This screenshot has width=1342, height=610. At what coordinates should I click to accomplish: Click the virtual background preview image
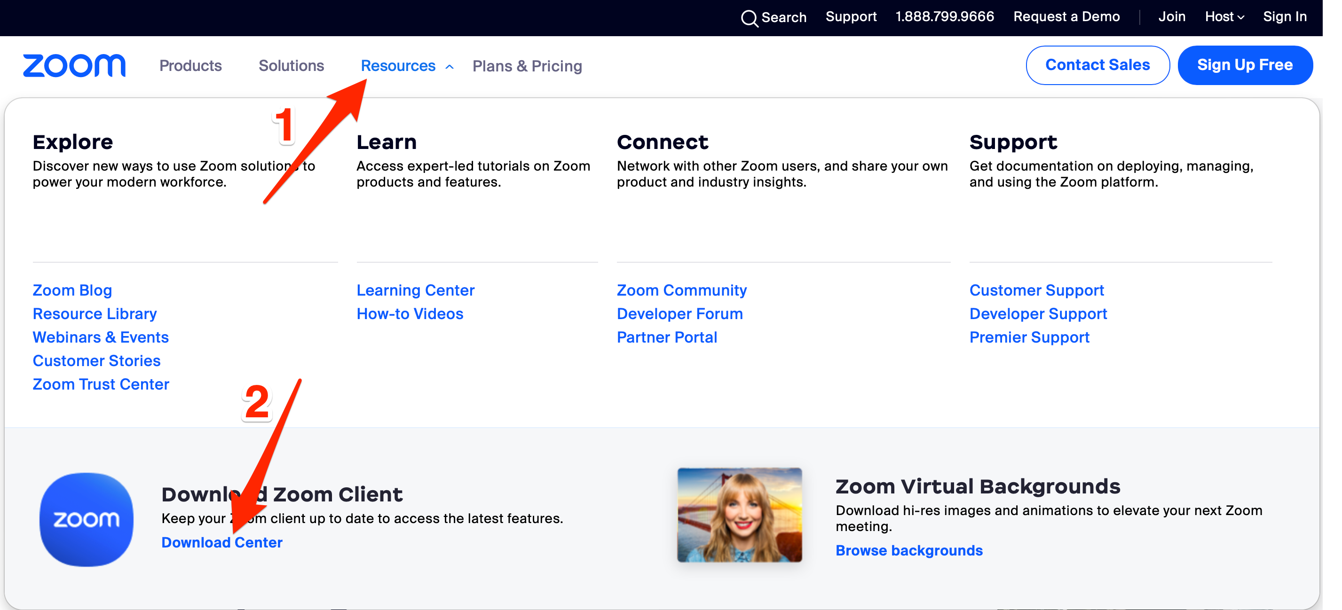(x=740, y=518)
